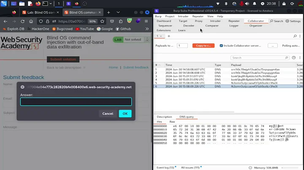Open YouTube bookmark
This screenshot has height=170, width=304.
85,29
